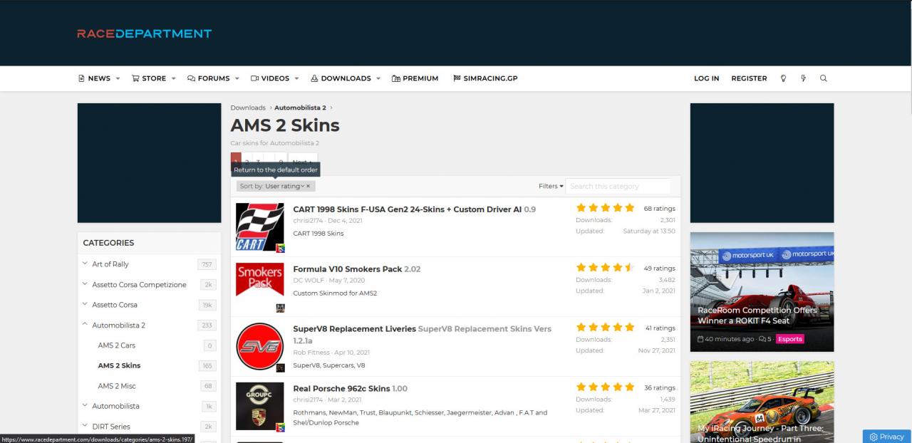Collapse the Automobilista 2 category

click(x=85, y=325)
